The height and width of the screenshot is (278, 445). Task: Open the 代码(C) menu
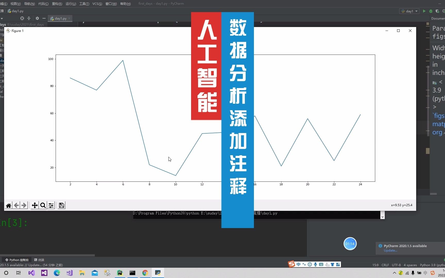pyautogui.click(x=43, y=4)
